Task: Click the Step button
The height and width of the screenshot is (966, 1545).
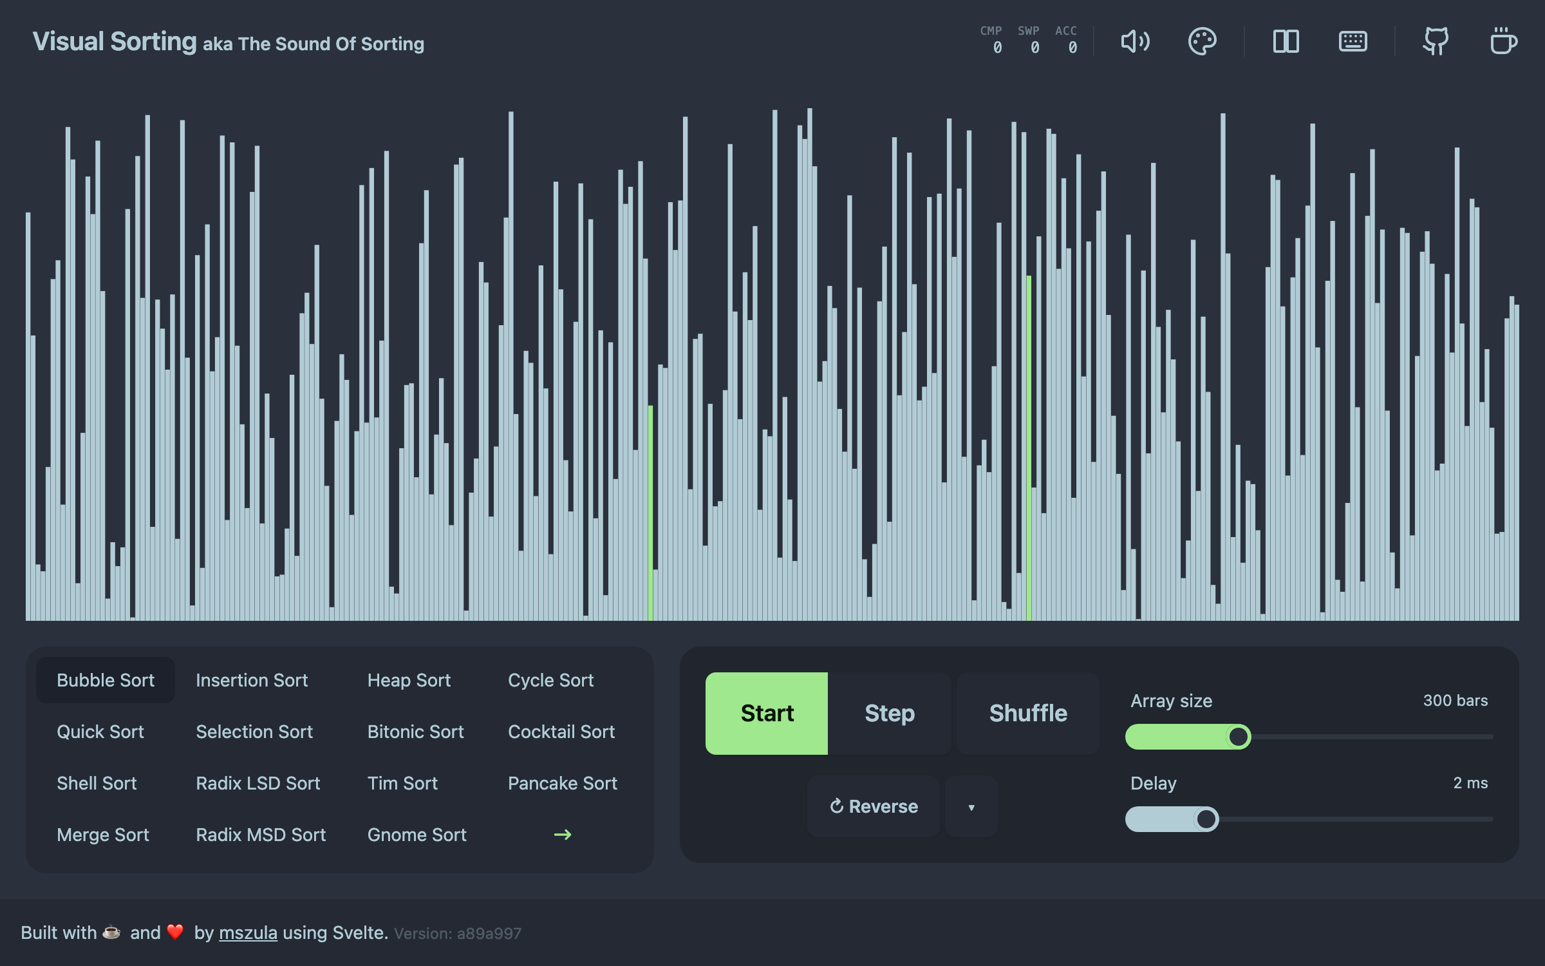Action: pyautogui.click(x=890, y=714)
